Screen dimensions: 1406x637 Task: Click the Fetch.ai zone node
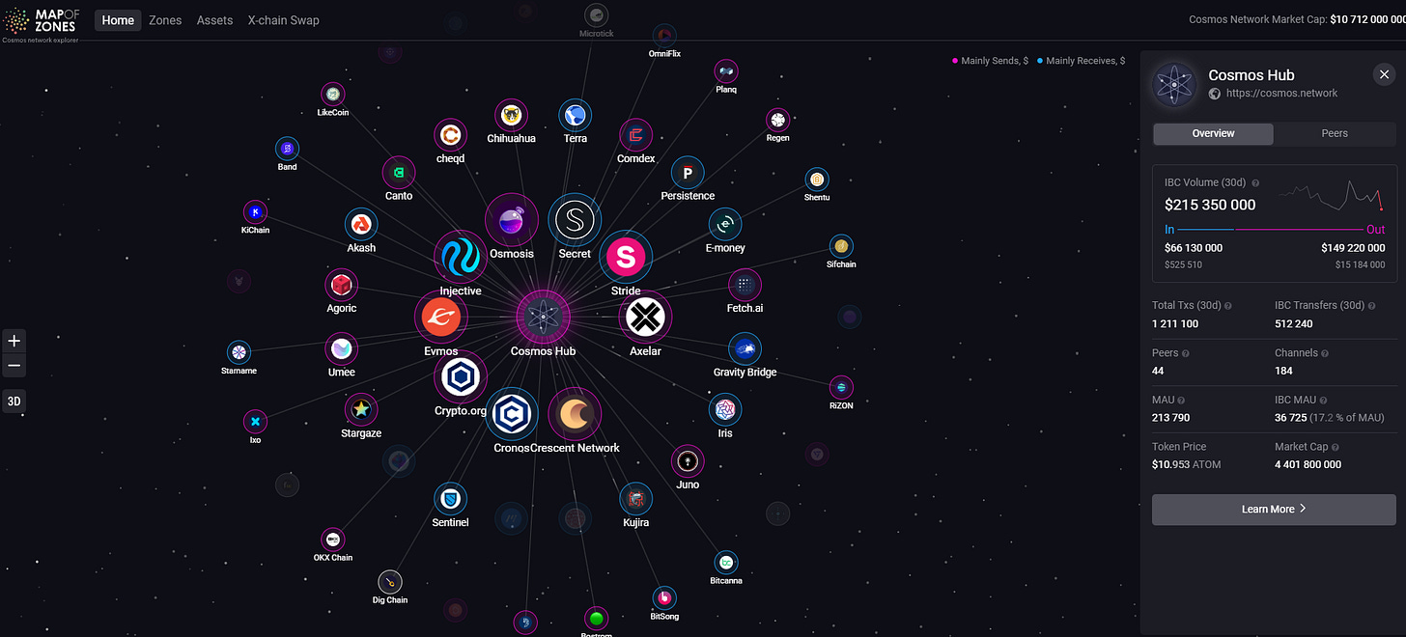(x=745, y=286)
